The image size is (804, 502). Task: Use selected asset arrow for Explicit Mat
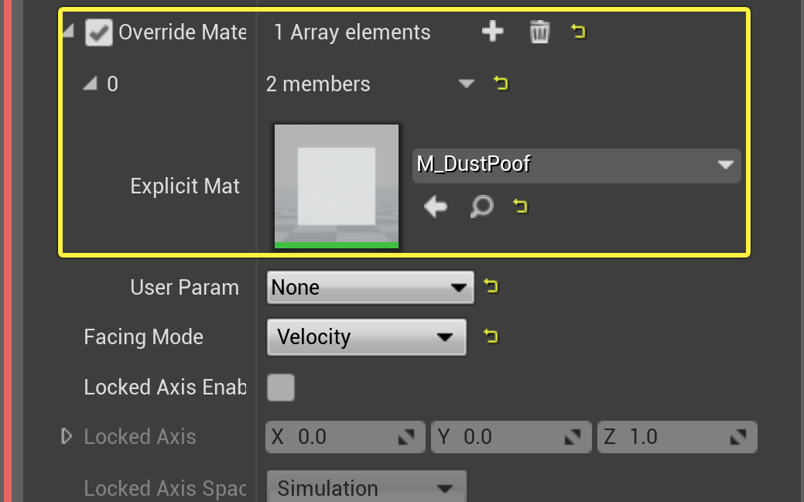coord(436,207)
